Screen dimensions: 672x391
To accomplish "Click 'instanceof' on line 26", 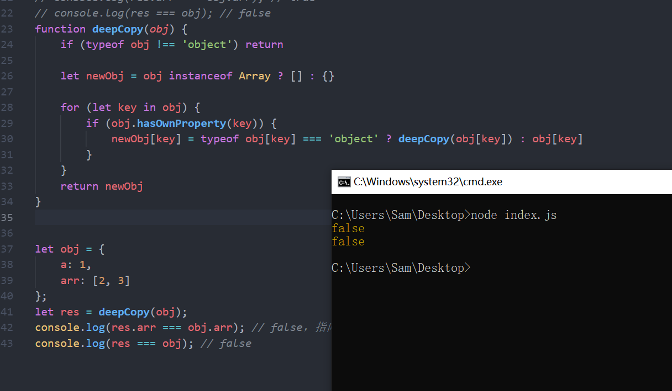I will [201, 76].
